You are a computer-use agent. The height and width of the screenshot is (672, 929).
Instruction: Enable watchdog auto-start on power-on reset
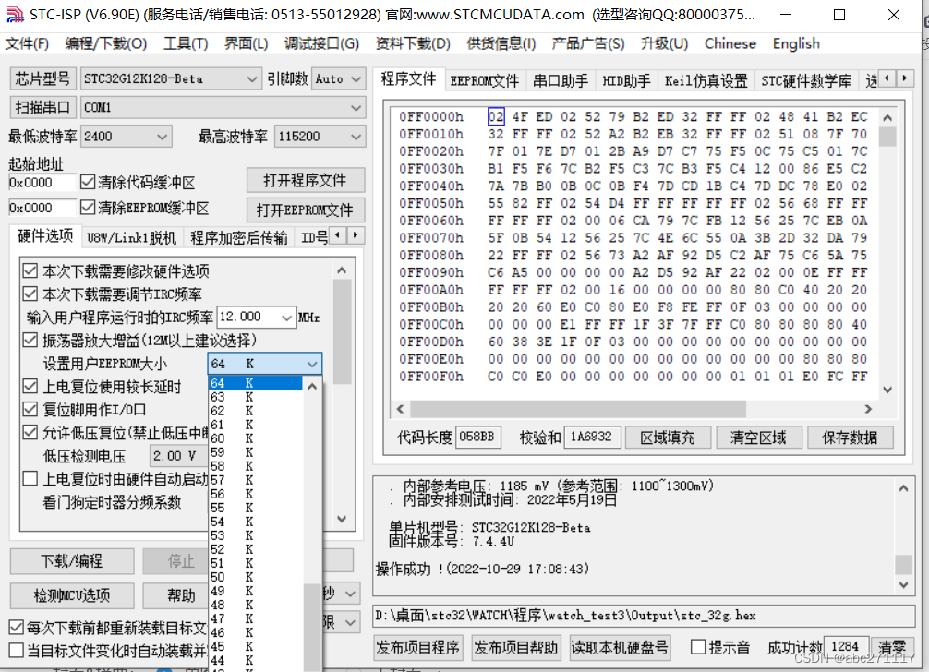31,477
